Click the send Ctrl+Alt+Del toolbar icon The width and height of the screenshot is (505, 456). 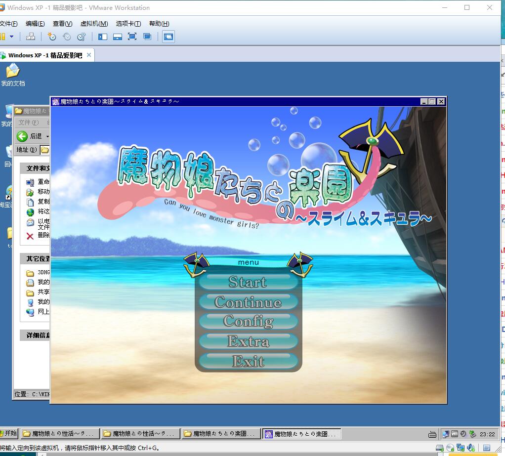tap(30, 37)
